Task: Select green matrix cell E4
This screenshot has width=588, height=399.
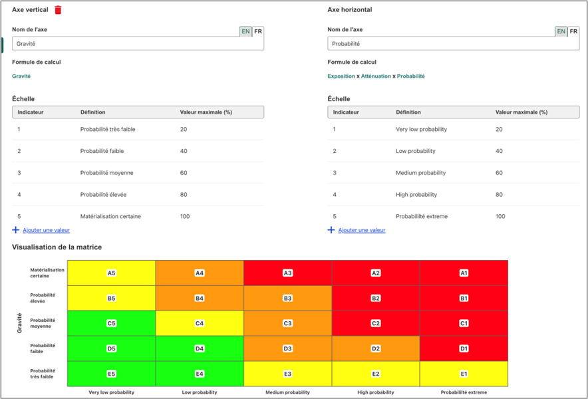Action: [200, 374]
